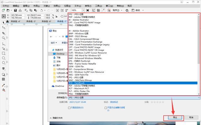201x125 pixels.
Task: Expand the Open file dropdown arrow
Action: 11,10
